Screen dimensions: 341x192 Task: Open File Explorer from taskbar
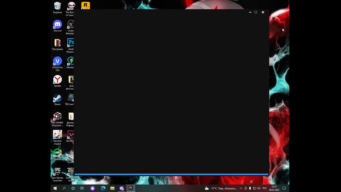point(112,188)
